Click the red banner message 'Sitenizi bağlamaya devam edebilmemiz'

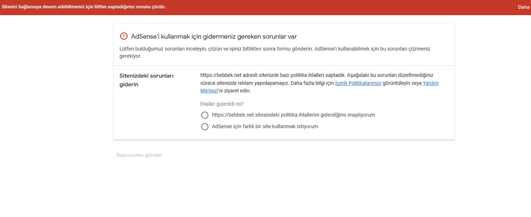[84, 7]
